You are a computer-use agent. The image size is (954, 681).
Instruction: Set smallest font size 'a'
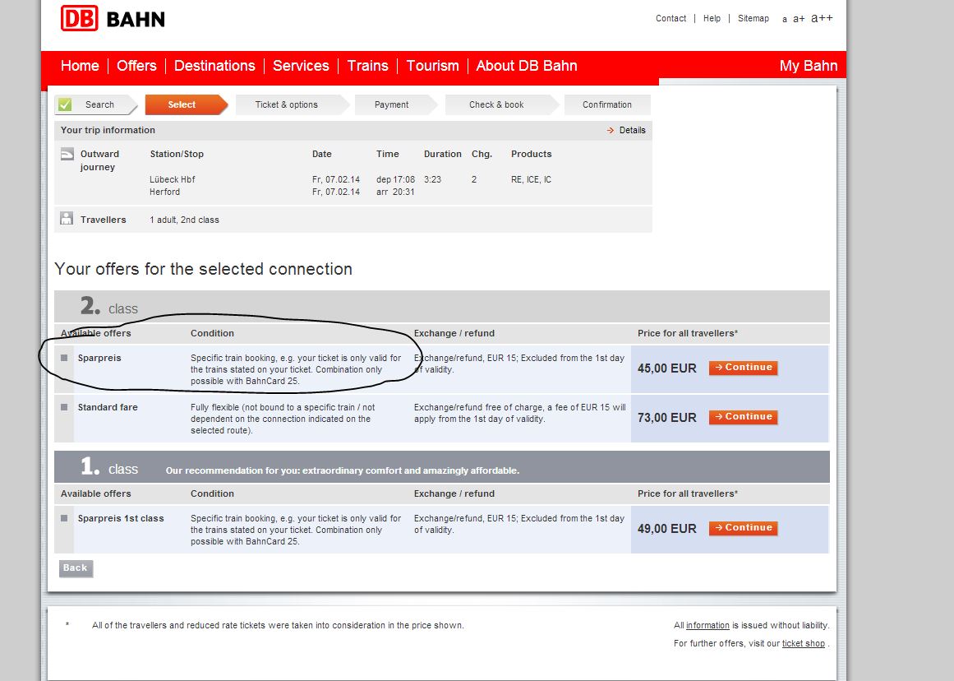click(x=785, y=20)
